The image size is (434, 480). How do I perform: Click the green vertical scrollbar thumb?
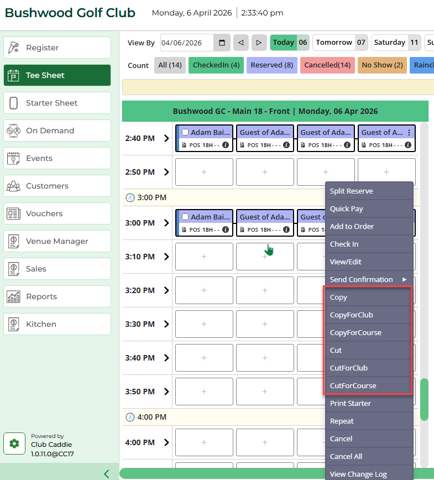pos(424,399)
